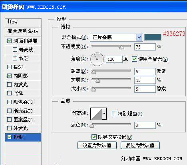Enable the 等高线 sub-option checkbox
This screenshot has width=187, height=165.
coord(15,50)
